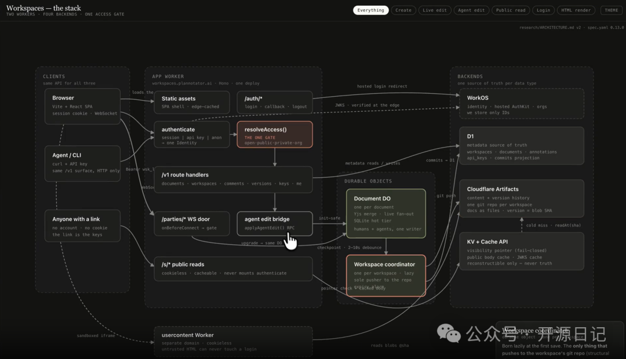
Task: Click the Anyone with a link node
Action: (83, 226)
